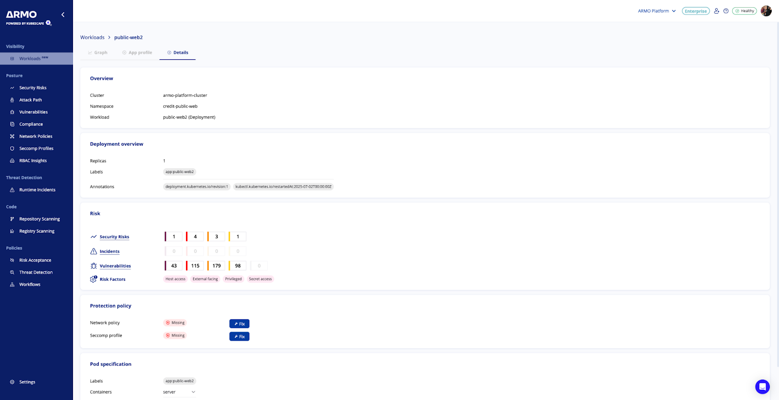Click critical security risks count 1
Viewport: 779px width, 400px height.
coord(174,237)
